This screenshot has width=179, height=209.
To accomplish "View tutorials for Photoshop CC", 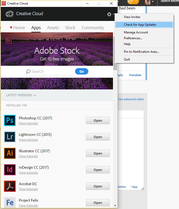I will pyautogui.click(x=28, y=123).
